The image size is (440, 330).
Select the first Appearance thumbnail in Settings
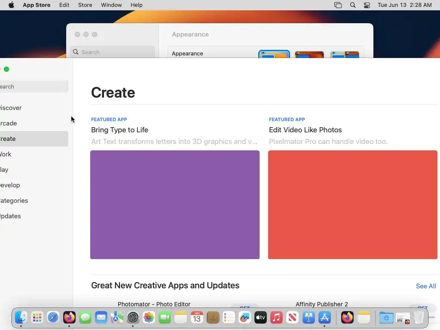(x=274, y=54)
